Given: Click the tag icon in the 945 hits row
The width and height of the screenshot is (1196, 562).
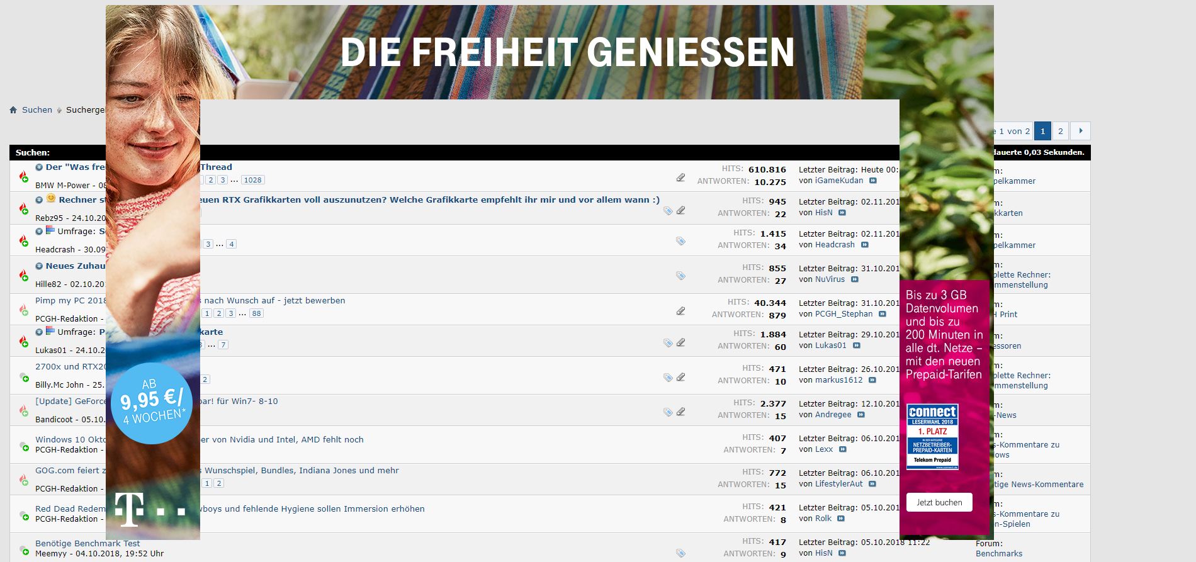Looking at the screenshot, I should pos(668,211).
